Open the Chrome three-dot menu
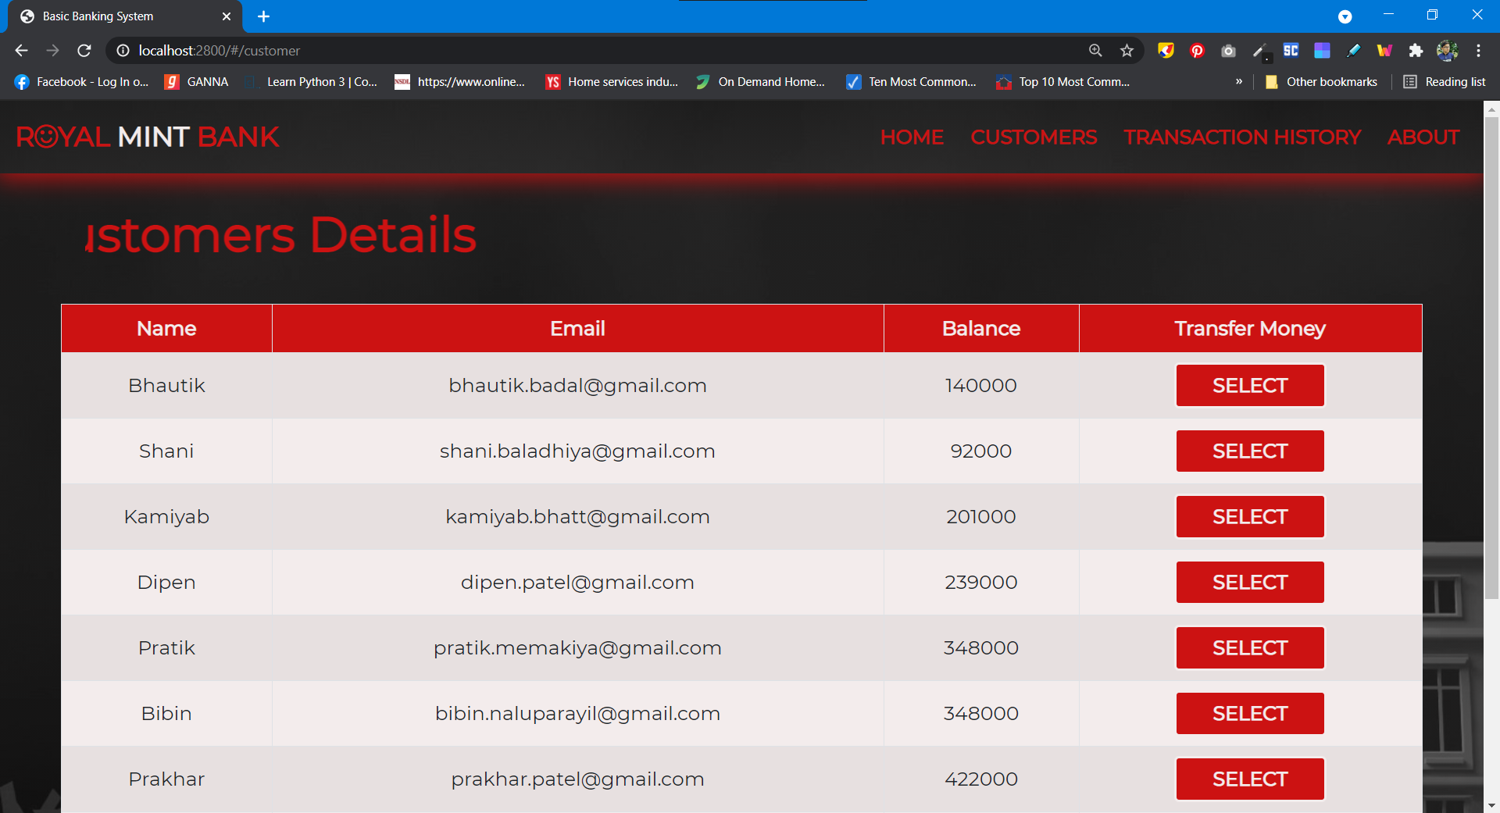 click(x=1479, y=50)
